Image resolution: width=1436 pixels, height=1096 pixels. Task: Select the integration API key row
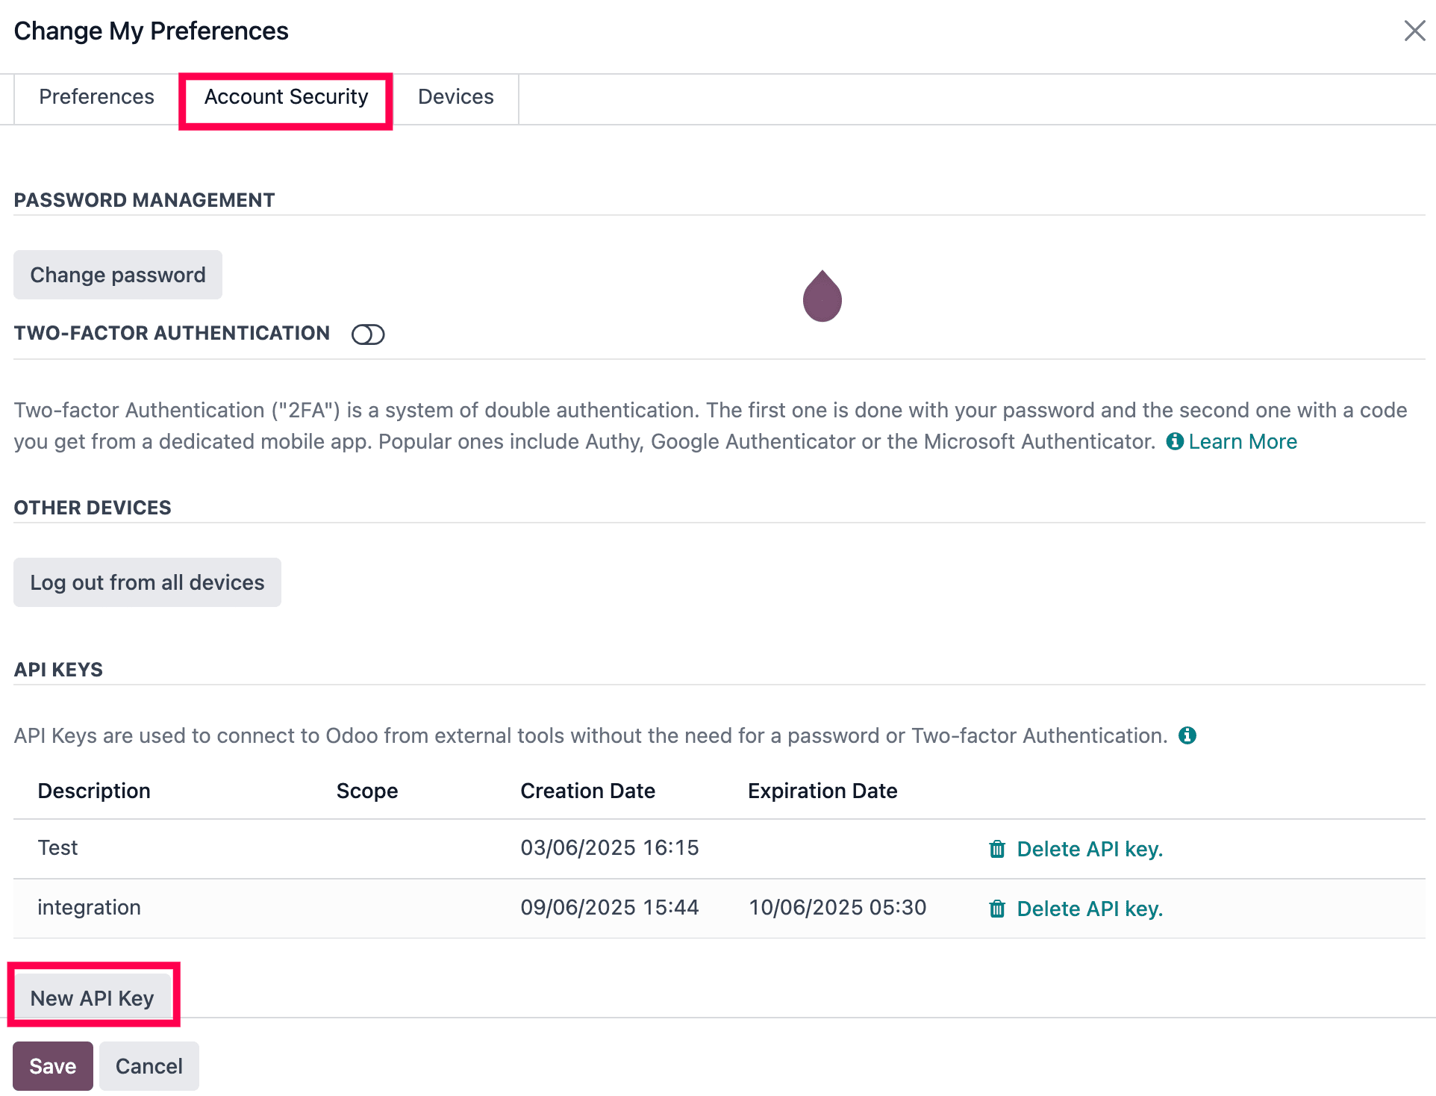tap(89, 907)
